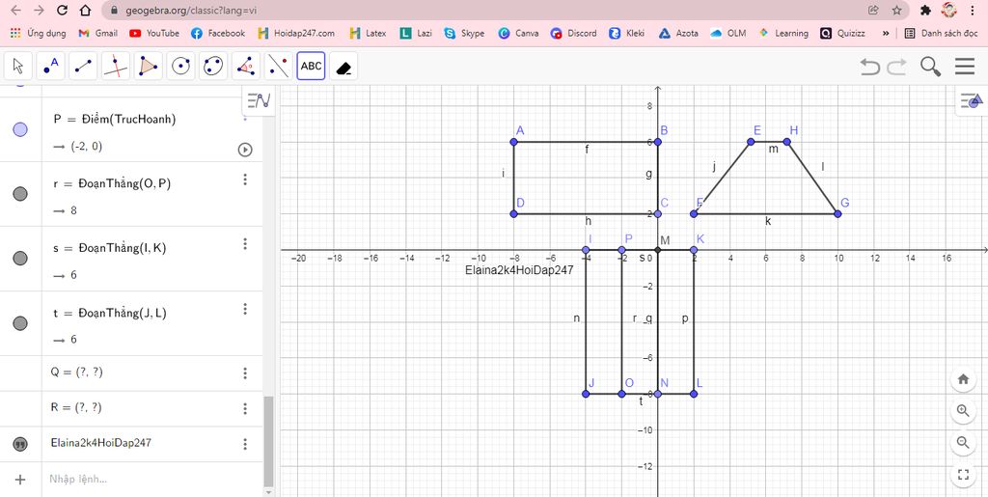Viewport: 988px width, 497px height.
Task: Open the Discord bookmark
Action: [x=573, y=34]
